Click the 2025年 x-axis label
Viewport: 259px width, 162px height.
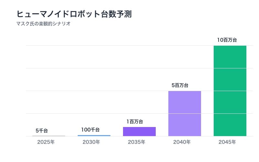[x=46, y=142]
